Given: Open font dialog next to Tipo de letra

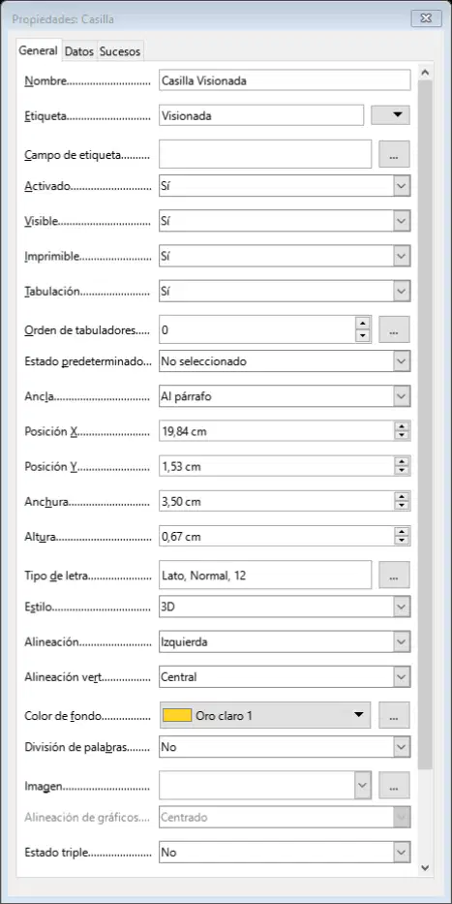Looking at the screenshot, I should coord(394,575).
